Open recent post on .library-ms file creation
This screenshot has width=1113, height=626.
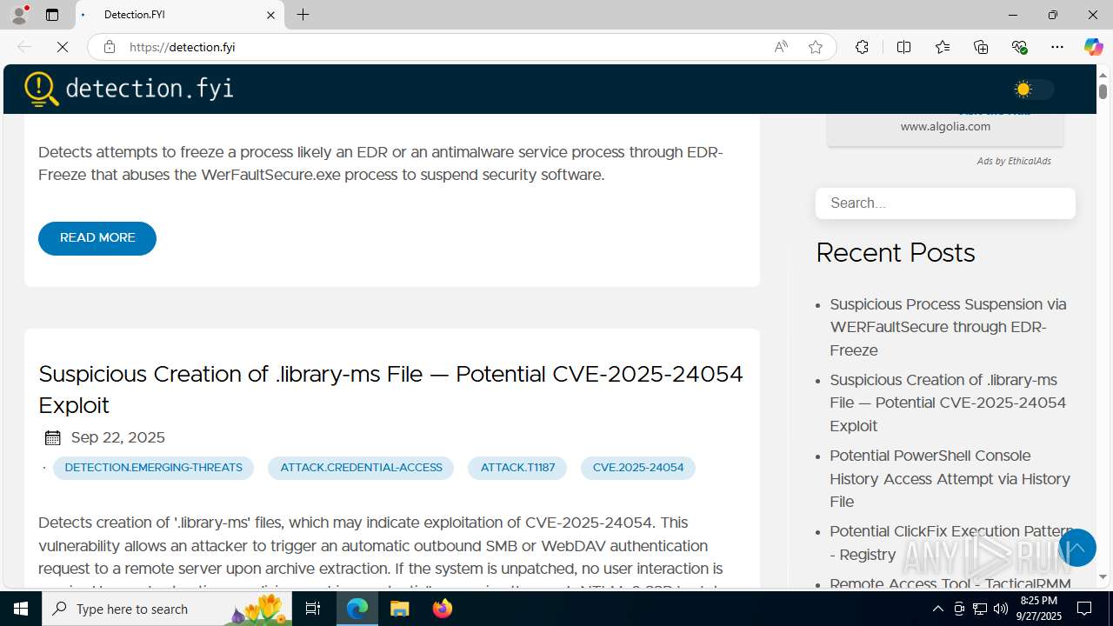click(948, 403)
